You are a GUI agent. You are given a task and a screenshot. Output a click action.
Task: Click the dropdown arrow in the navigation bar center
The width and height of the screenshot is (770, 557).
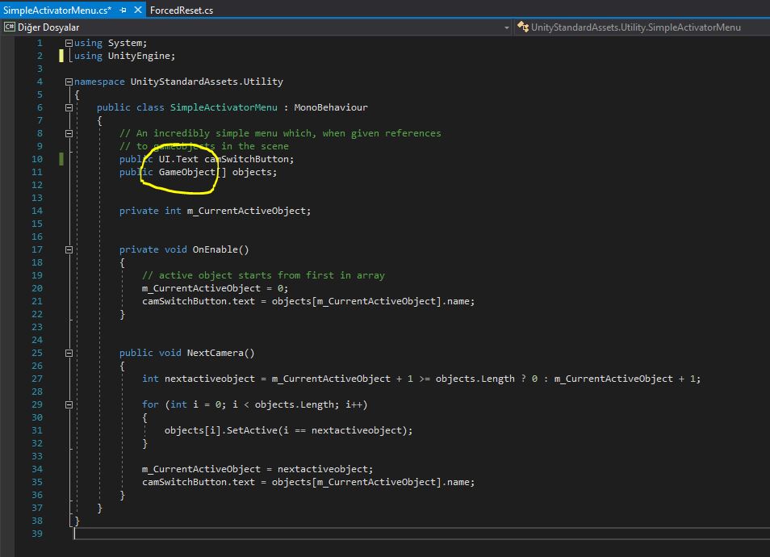point(508,27)
